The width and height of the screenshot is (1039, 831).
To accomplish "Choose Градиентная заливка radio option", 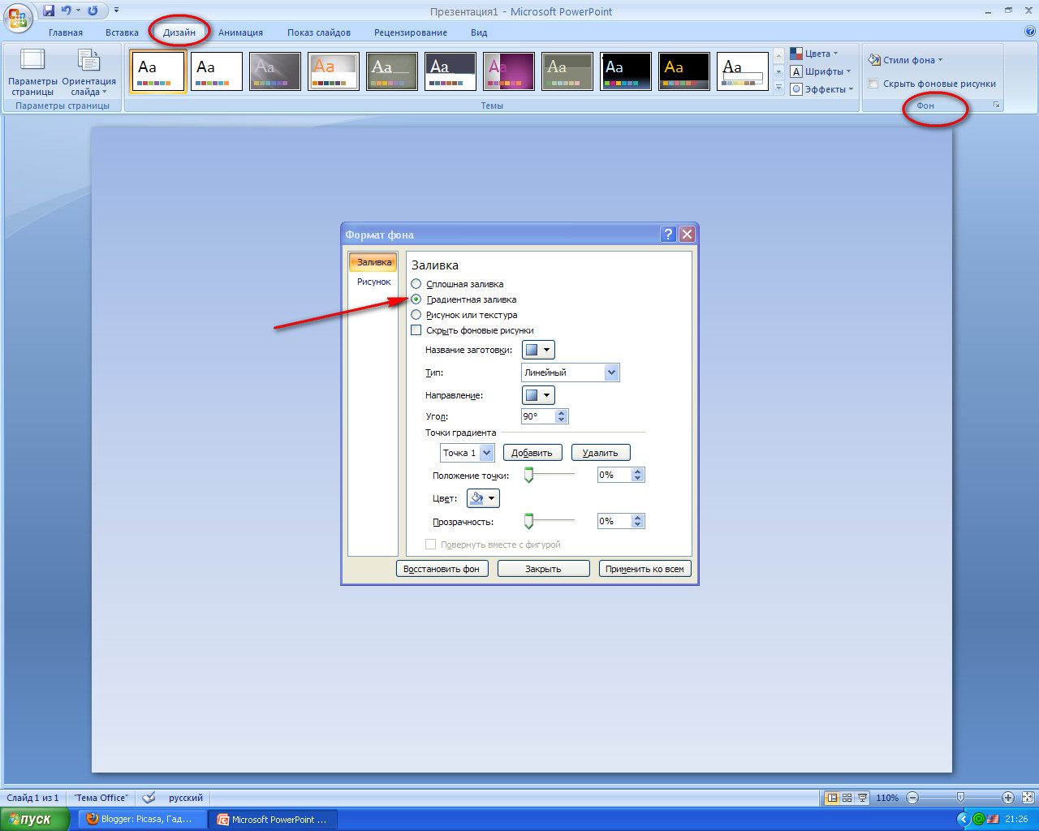I will coord(416,299).
